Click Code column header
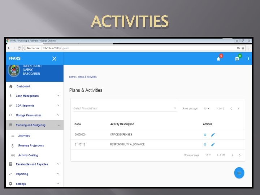Image resolution: width=260 pixels, height=195 pixels. (78, 124)
